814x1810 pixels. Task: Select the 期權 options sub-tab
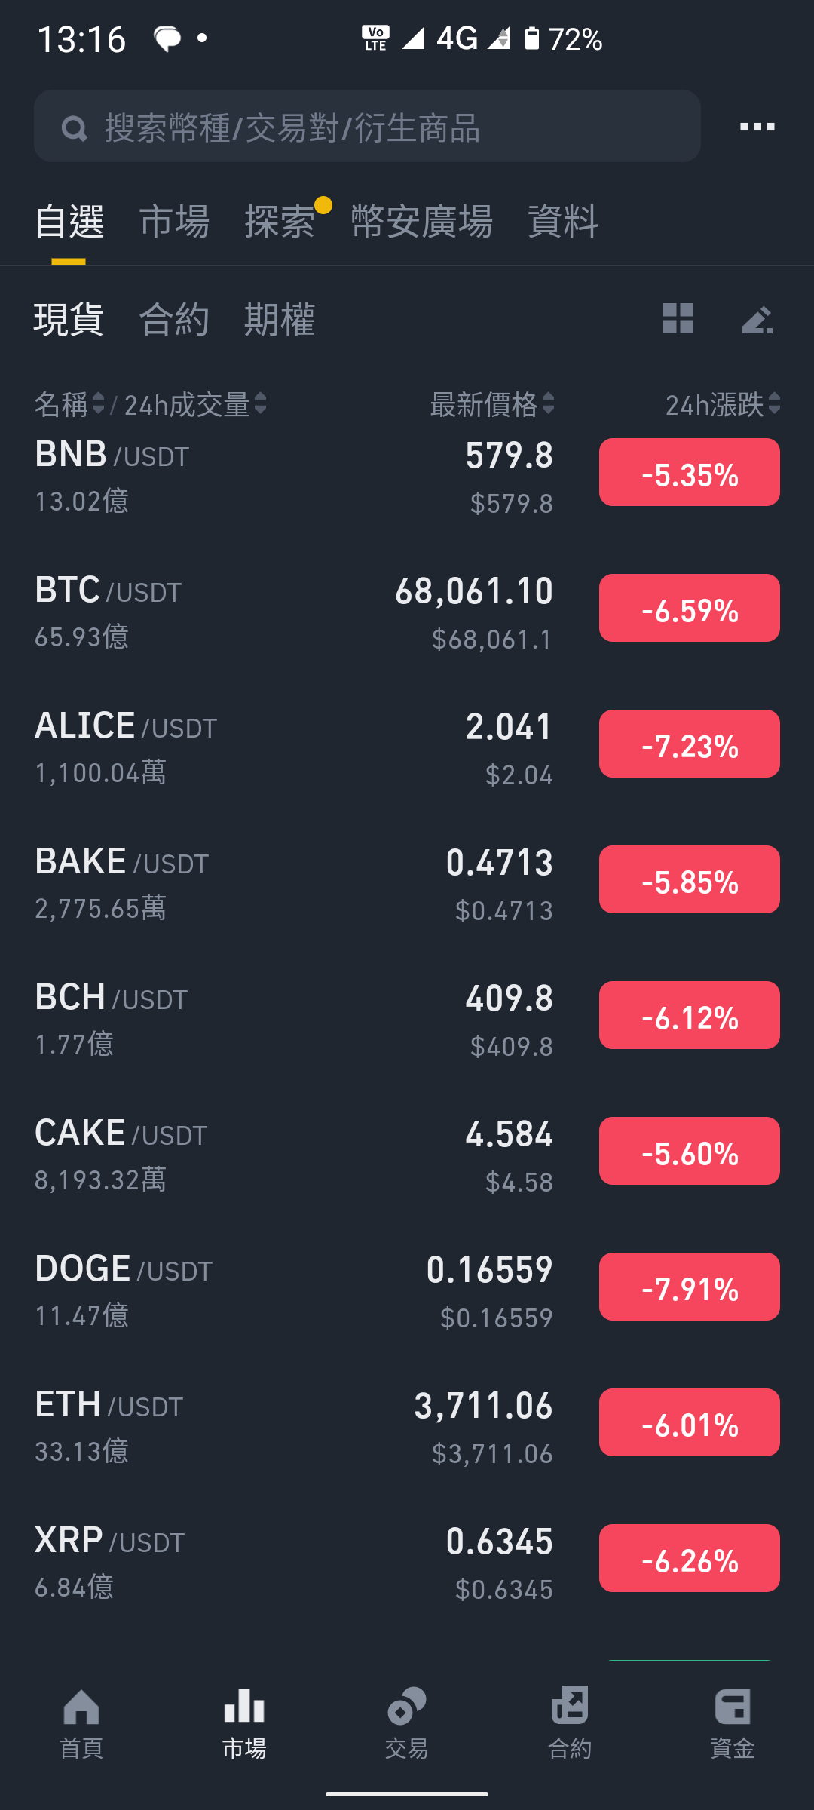click(280, 319)
